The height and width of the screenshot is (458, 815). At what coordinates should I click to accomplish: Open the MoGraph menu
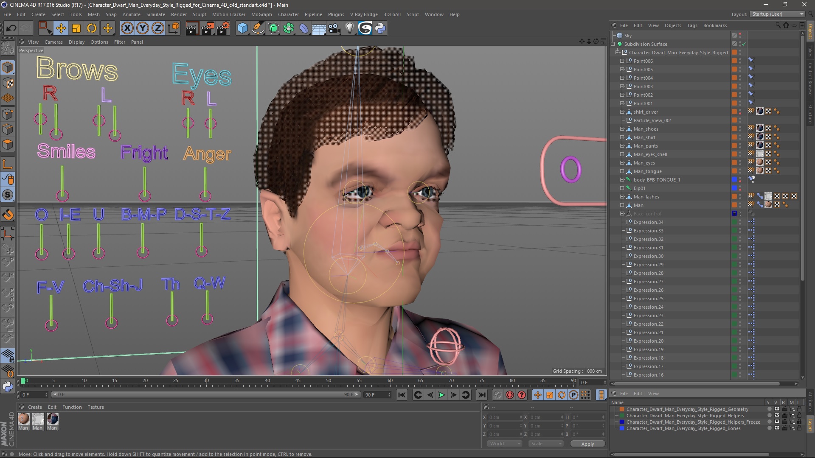click(x=261, y=14)
